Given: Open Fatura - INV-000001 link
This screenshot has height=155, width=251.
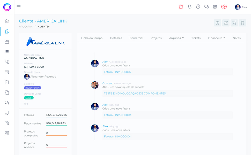Looking at the screenshot, I should pyautogui.click(x=117, y=136).
